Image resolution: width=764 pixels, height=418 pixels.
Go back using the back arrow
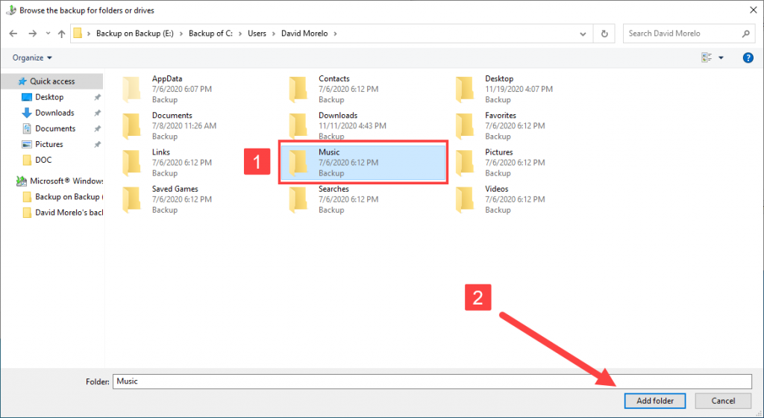13,34
